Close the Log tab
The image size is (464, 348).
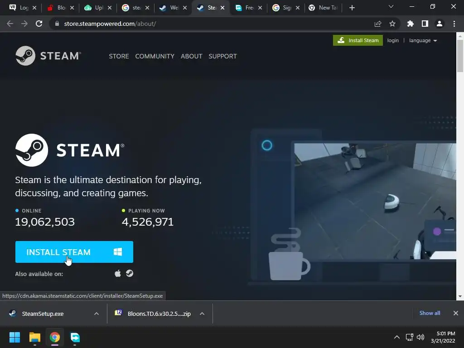pos(34,8)
